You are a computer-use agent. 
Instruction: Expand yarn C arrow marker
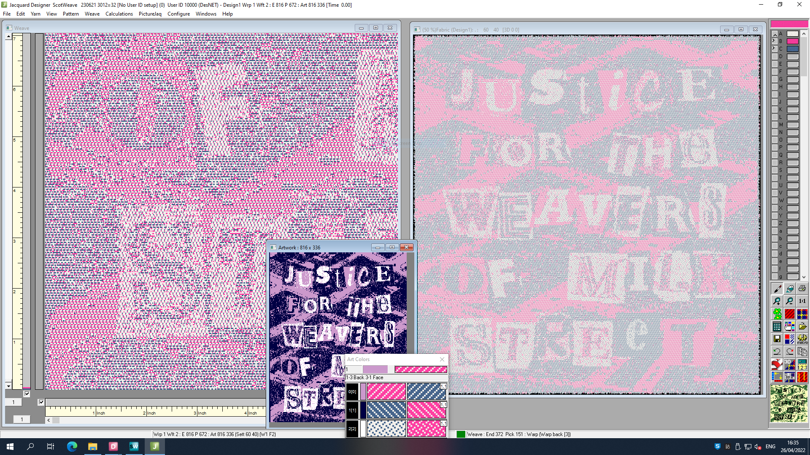pos(774,48)
